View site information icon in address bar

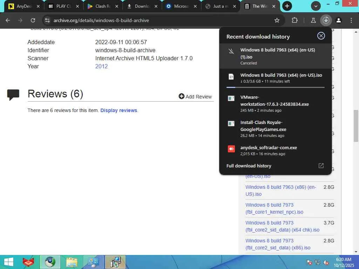47,20
